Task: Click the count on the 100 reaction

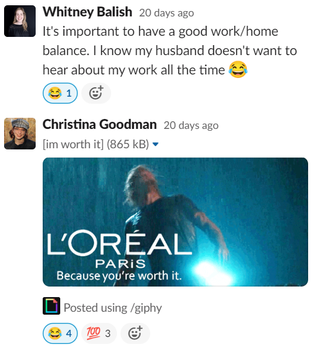Action: [x=108, y=333]
